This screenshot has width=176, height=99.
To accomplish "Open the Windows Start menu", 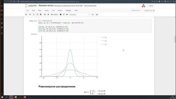I will [2, 97].
